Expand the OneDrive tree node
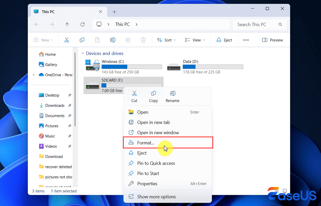This screenshot has height=206, width=321. click(34, 75)
